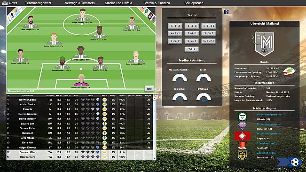Open the News mail envelope icon
The height and width of the screenshot is (172, 306).
[5, 3]
